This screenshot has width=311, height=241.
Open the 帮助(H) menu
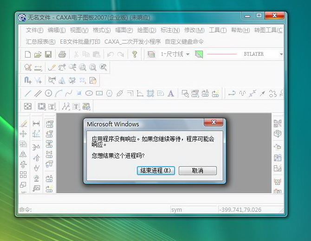240,30
